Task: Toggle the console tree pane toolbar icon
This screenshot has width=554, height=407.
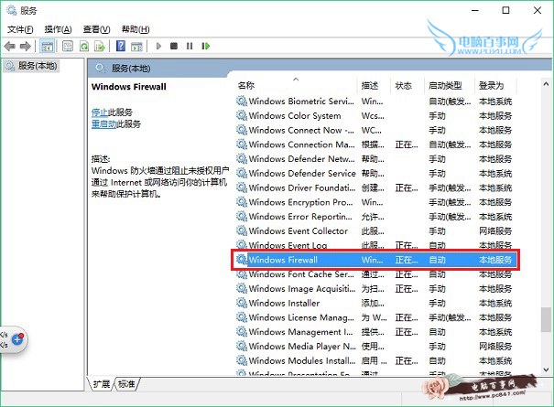Action: click(x=47, y=47)
